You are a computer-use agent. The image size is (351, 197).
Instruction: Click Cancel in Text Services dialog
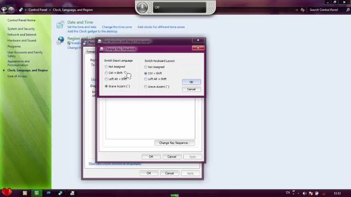tap(172, 157)
